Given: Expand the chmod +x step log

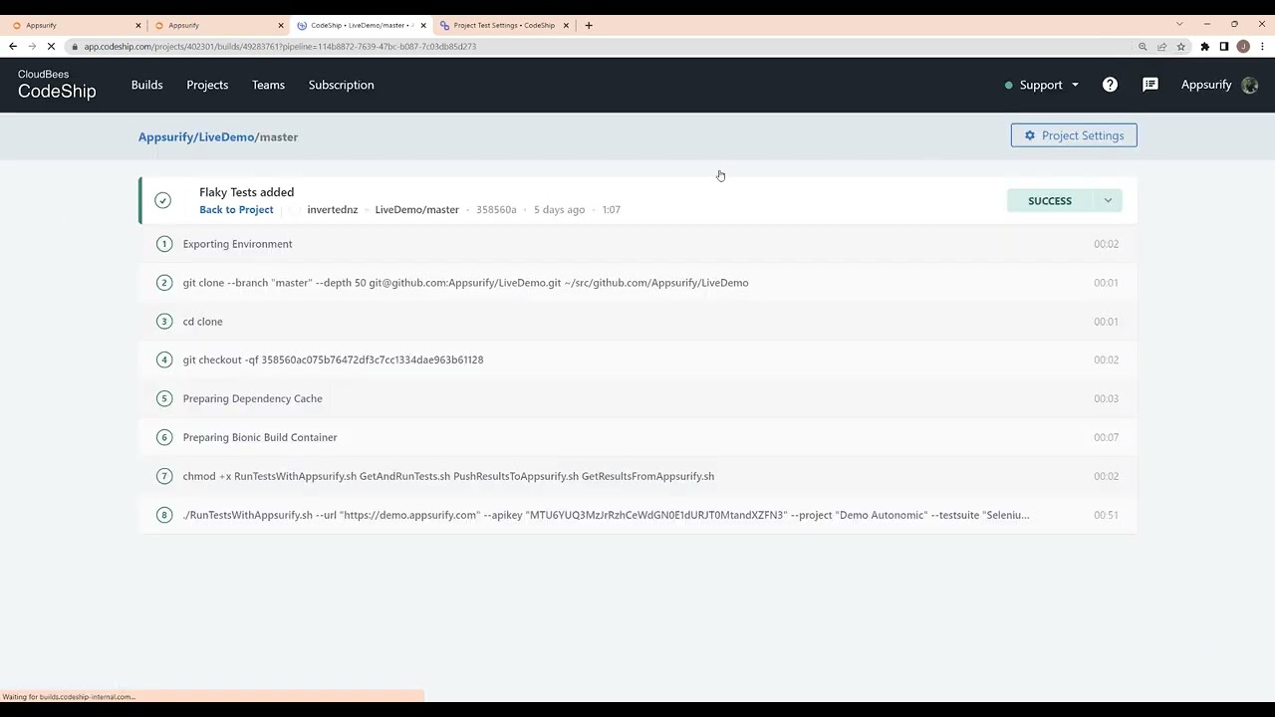Looking at the screenshot, I should [x=637, y=476].
